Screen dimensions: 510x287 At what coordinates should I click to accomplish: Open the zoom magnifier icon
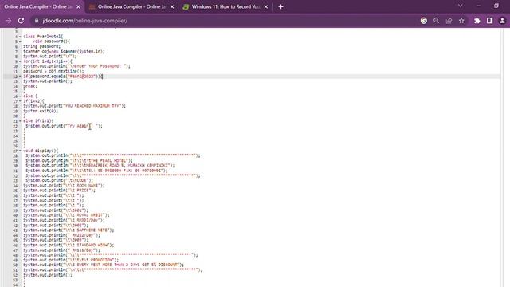(x=436, y=21)
